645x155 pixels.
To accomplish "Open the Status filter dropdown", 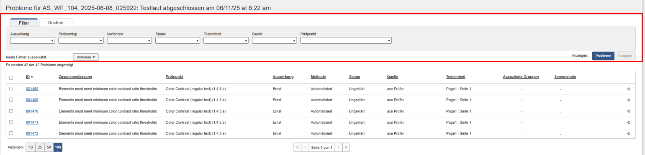I will tap(178, 40).
